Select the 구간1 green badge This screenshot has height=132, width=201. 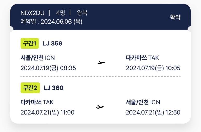pos(30,43)
